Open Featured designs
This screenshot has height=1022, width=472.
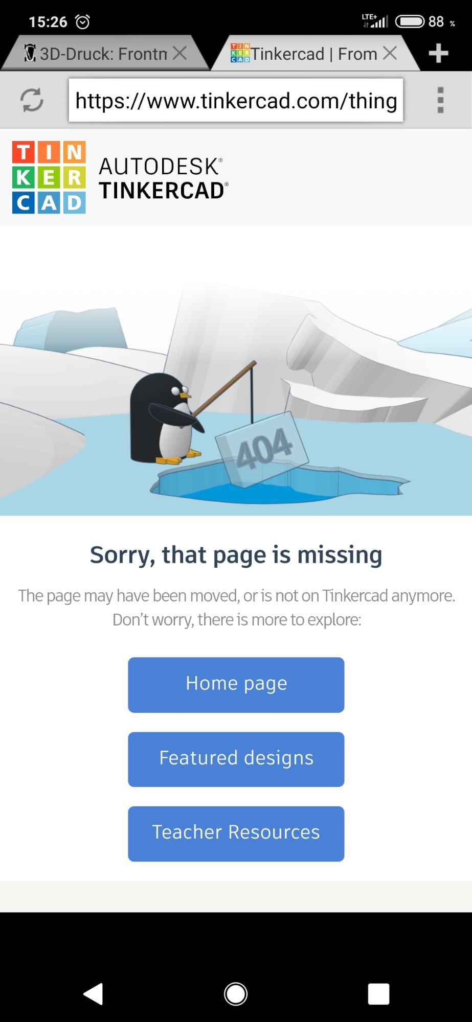pos(236,759)
